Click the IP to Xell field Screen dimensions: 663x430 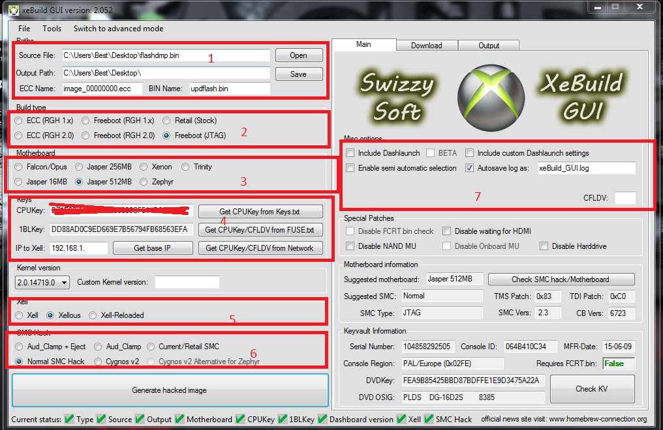click(79, 248)
